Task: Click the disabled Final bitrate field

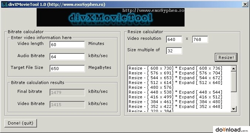Action: pyautogui.click(x=67, y=92)
